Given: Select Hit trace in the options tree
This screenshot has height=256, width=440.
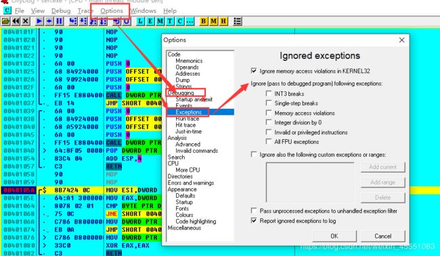Looking at the screenshot, I should point(185,125).
